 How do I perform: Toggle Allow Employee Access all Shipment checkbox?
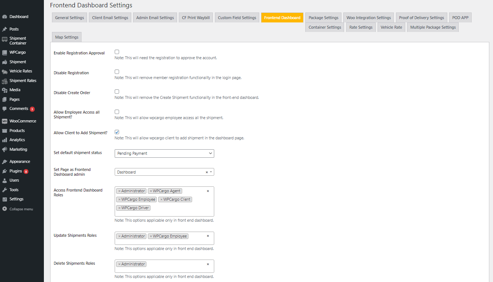[x=117, y=112]
